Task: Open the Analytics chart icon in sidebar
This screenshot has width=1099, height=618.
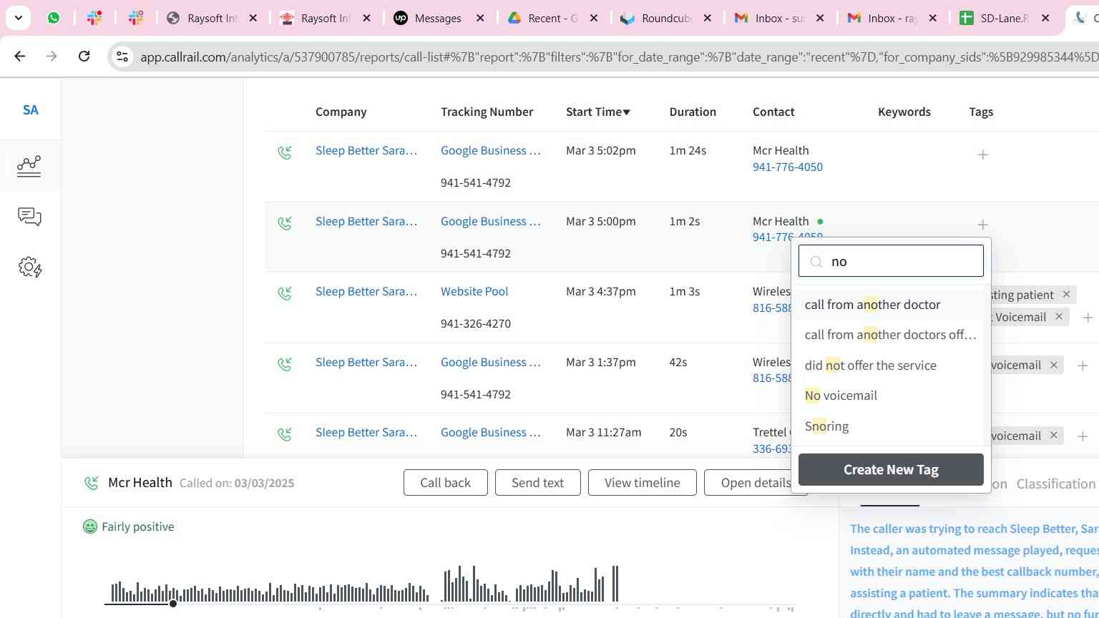Action: [x=29, y=166]
